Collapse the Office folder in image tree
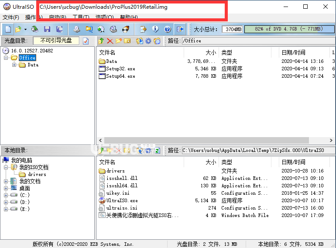Viewport: 336px width, 248px height. (x=6, y=58)
